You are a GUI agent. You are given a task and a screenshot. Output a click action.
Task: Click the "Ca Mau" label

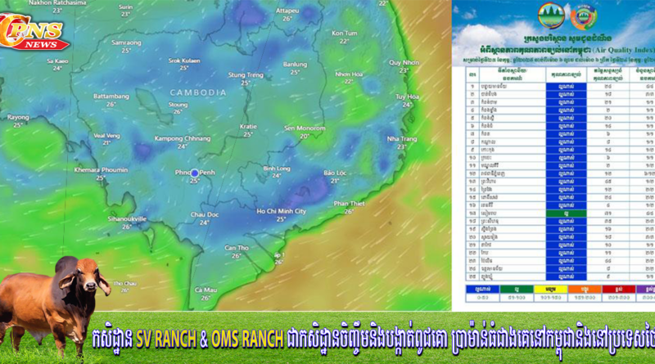click(x=206, y=290)
